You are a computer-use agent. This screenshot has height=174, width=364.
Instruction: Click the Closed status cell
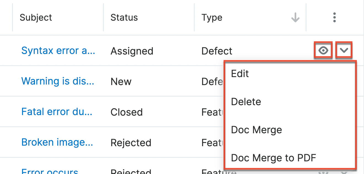(126, 112)
